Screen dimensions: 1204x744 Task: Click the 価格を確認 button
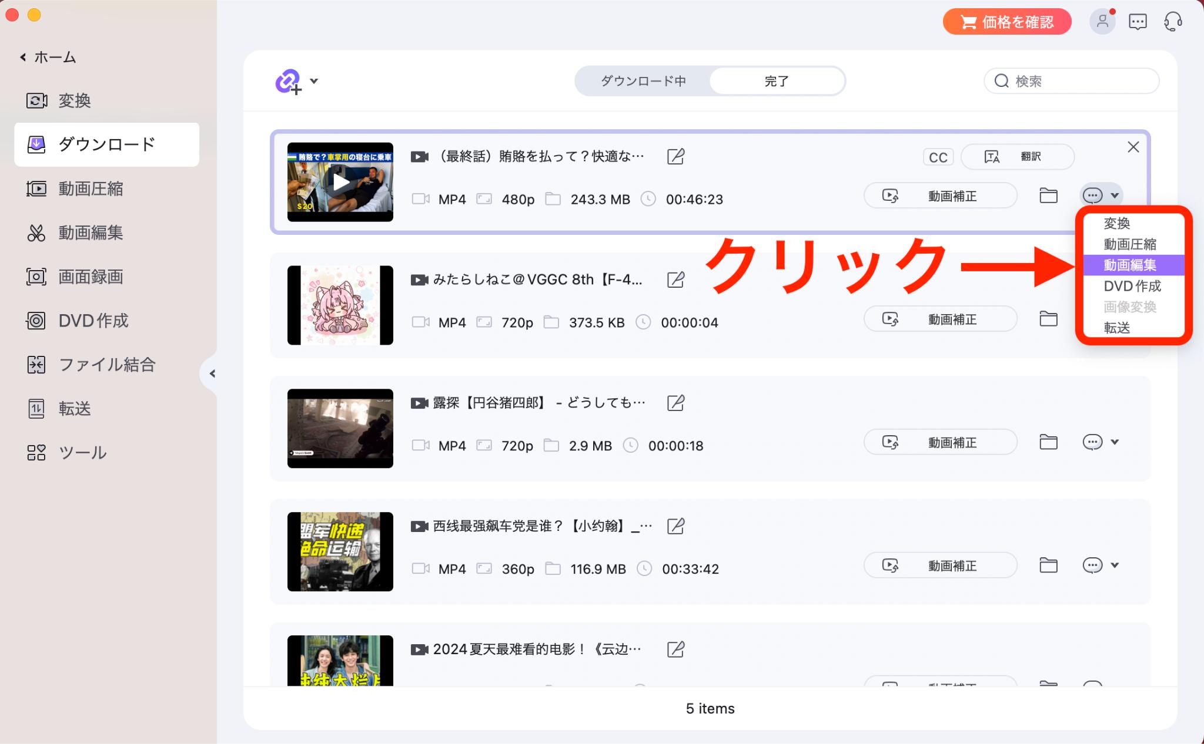pyautogui.click(x=1007, y=22)
